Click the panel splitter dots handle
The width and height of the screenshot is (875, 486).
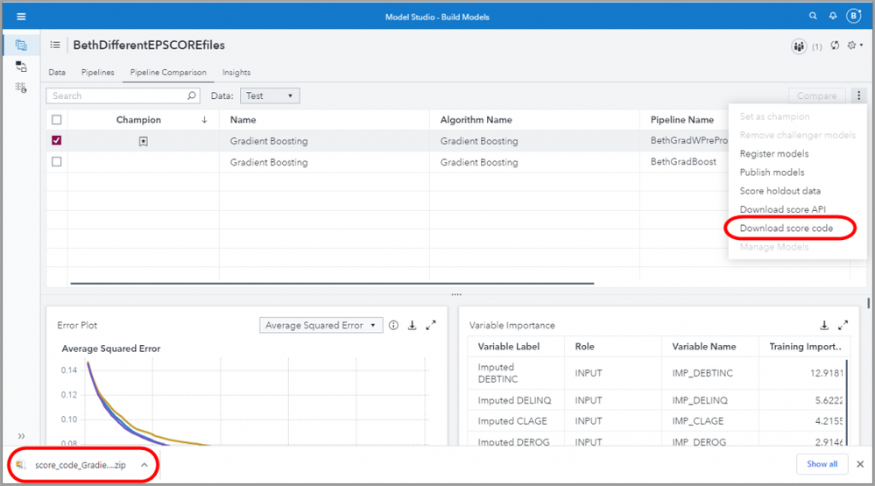(x=456, y=294)
